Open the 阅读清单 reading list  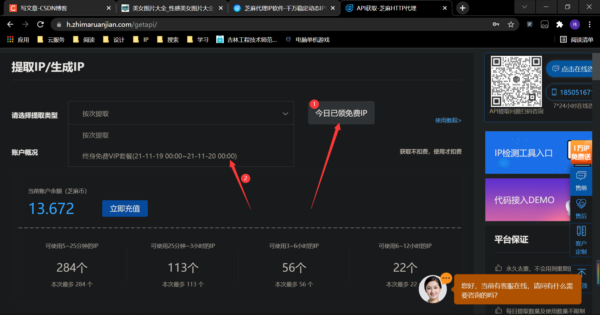point(577,40)
